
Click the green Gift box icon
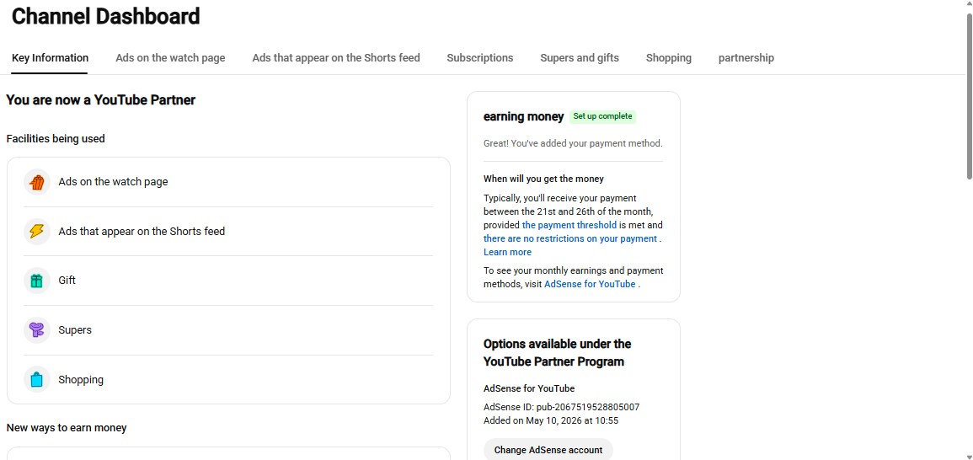click(x=36, y=281)
